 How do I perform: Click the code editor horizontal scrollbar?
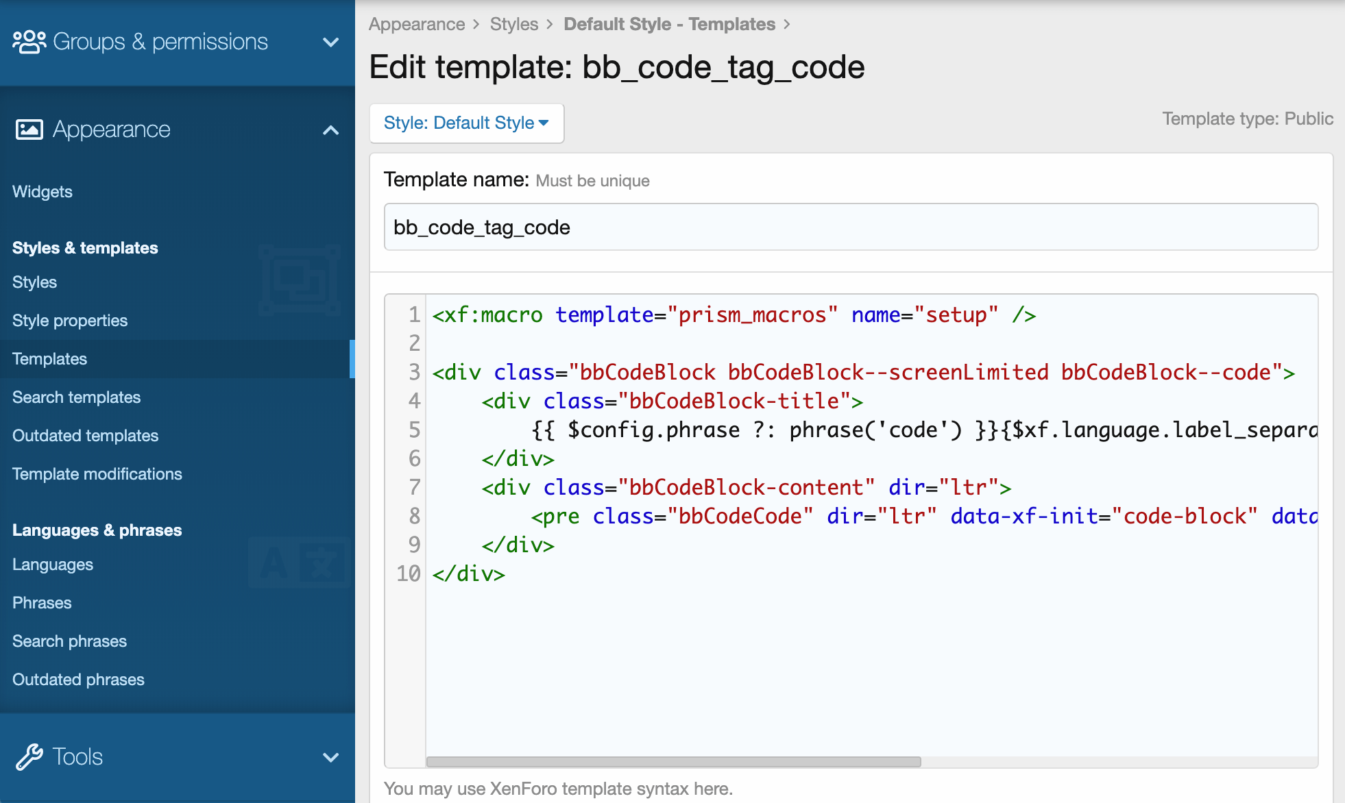click(673, 762)
